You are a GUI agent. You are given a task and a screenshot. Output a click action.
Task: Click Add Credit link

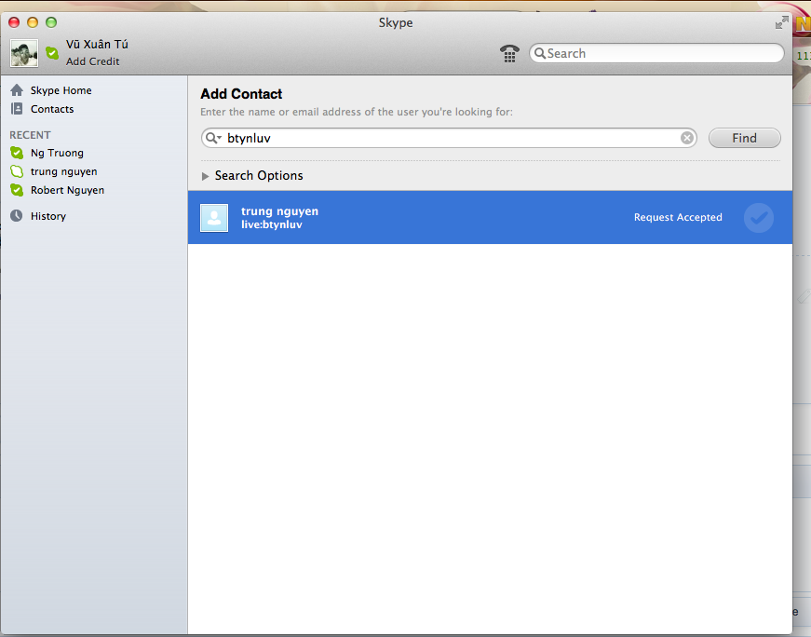coord(92,61)
